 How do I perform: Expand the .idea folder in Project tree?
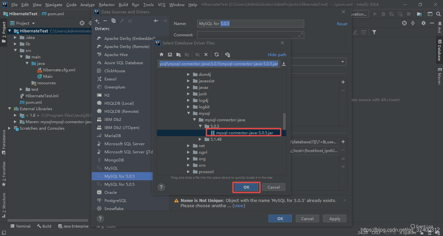pos(15,38)
